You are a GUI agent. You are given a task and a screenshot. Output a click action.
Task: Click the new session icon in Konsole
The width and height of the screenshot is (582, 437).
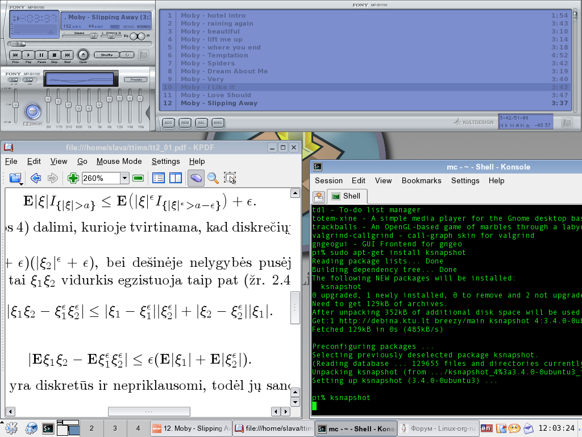coord(319,196)
